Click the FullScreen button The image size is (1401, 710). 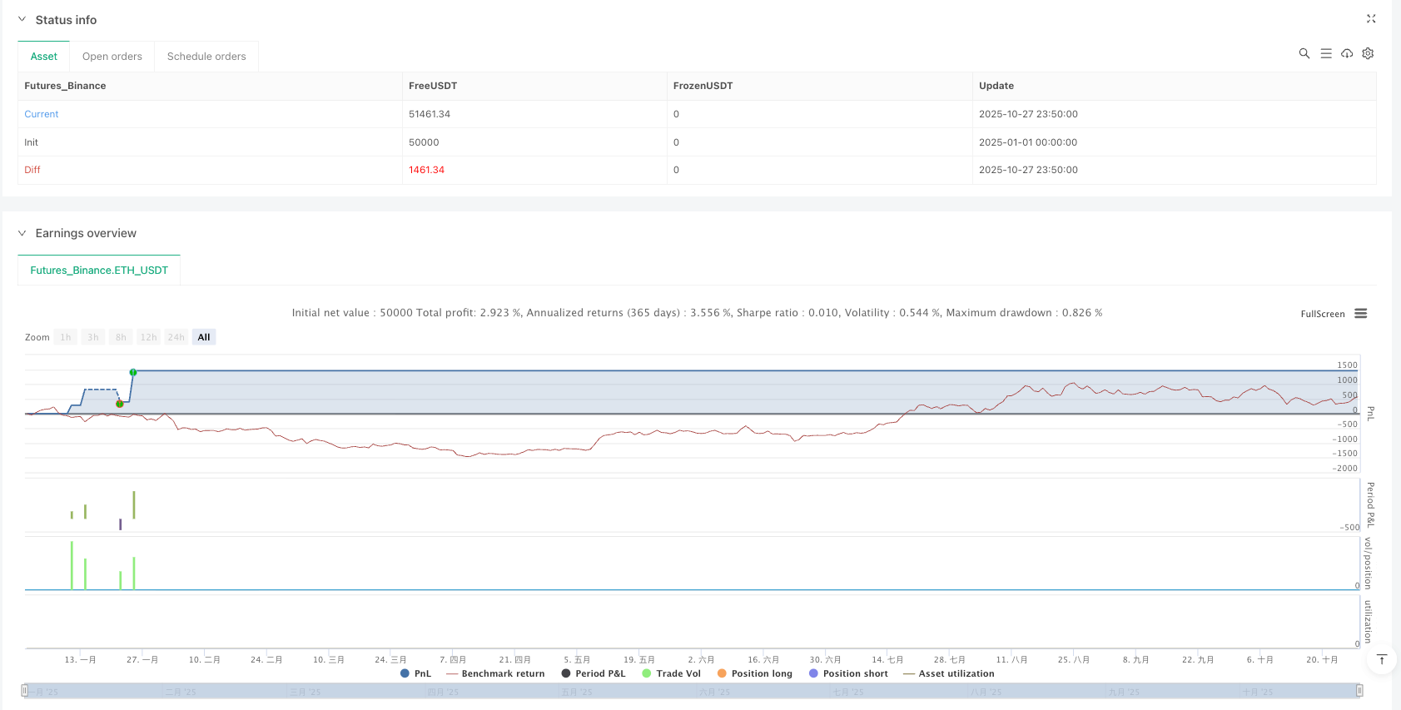(1322, 314)
